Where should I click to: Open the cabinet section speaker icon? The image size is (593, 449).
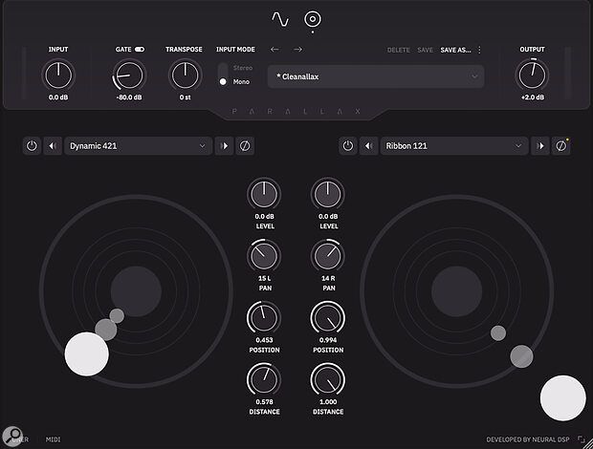coord(313,19)
